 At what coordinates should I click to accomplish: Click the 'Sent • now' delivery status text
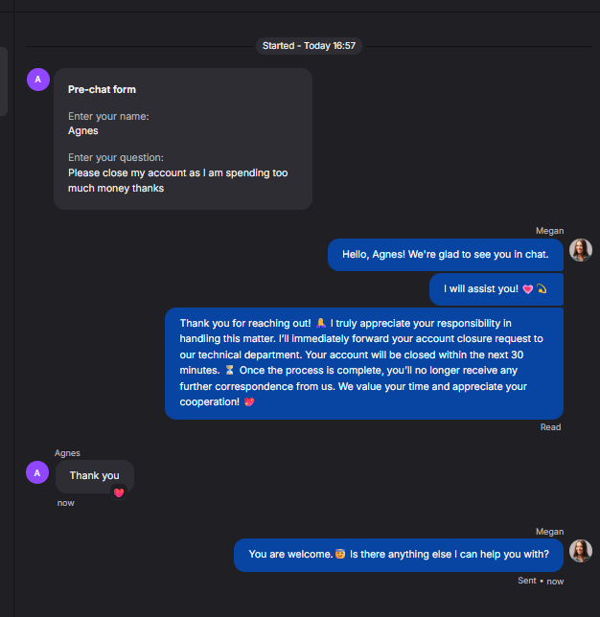541,581
